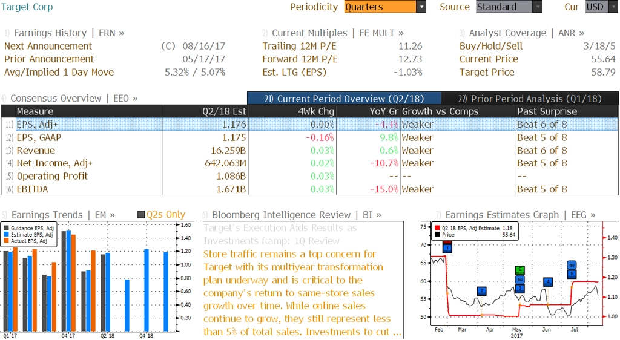Click the Standard source field
Image resolution: width=620 pixels, height=340 pixels.
tap(504, 7)
